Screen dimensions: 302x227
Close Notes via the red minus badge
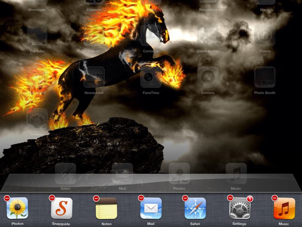click(x=96, y=198)
